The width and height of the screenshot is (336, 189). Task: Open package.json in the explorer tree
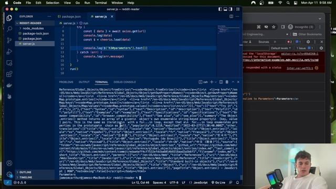35,38
